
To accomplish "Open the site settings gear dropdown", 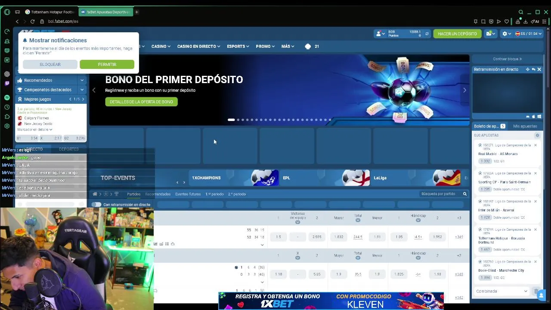I will pyautogui.click(x=506, y=34).
